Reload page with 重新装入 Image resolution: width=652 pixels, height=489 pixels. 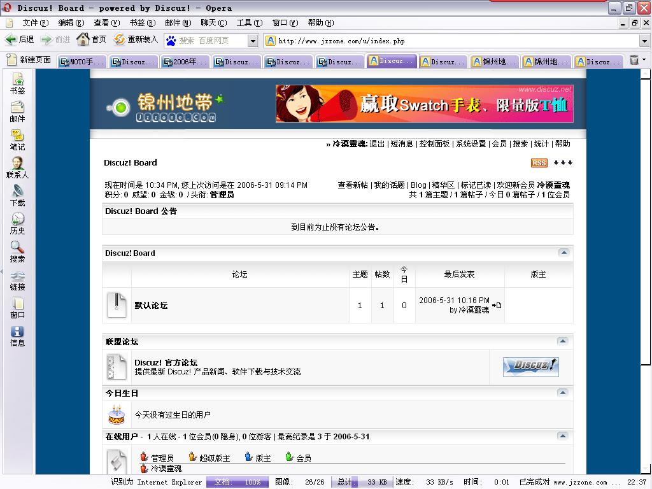click(x=136, y=39)
